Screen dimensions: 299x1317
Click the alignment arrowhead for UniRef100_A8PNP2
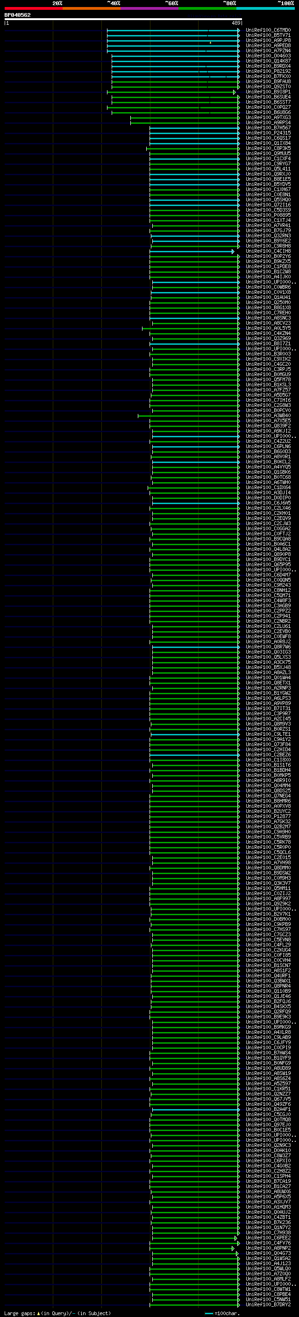[x=234, y=1248]
